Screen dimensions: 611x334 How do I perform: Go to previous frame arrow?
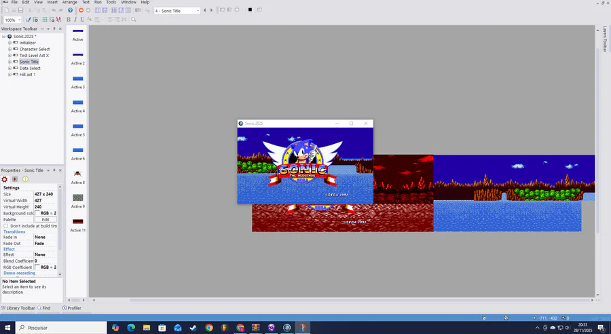(205, 10)
